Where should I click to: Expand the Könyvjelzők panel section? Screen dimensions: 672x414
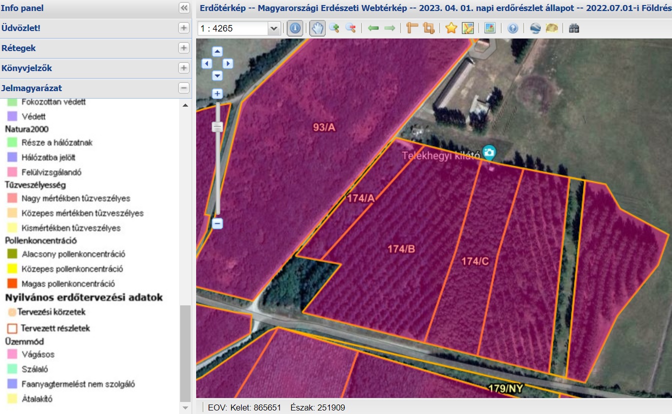[184, 68]
